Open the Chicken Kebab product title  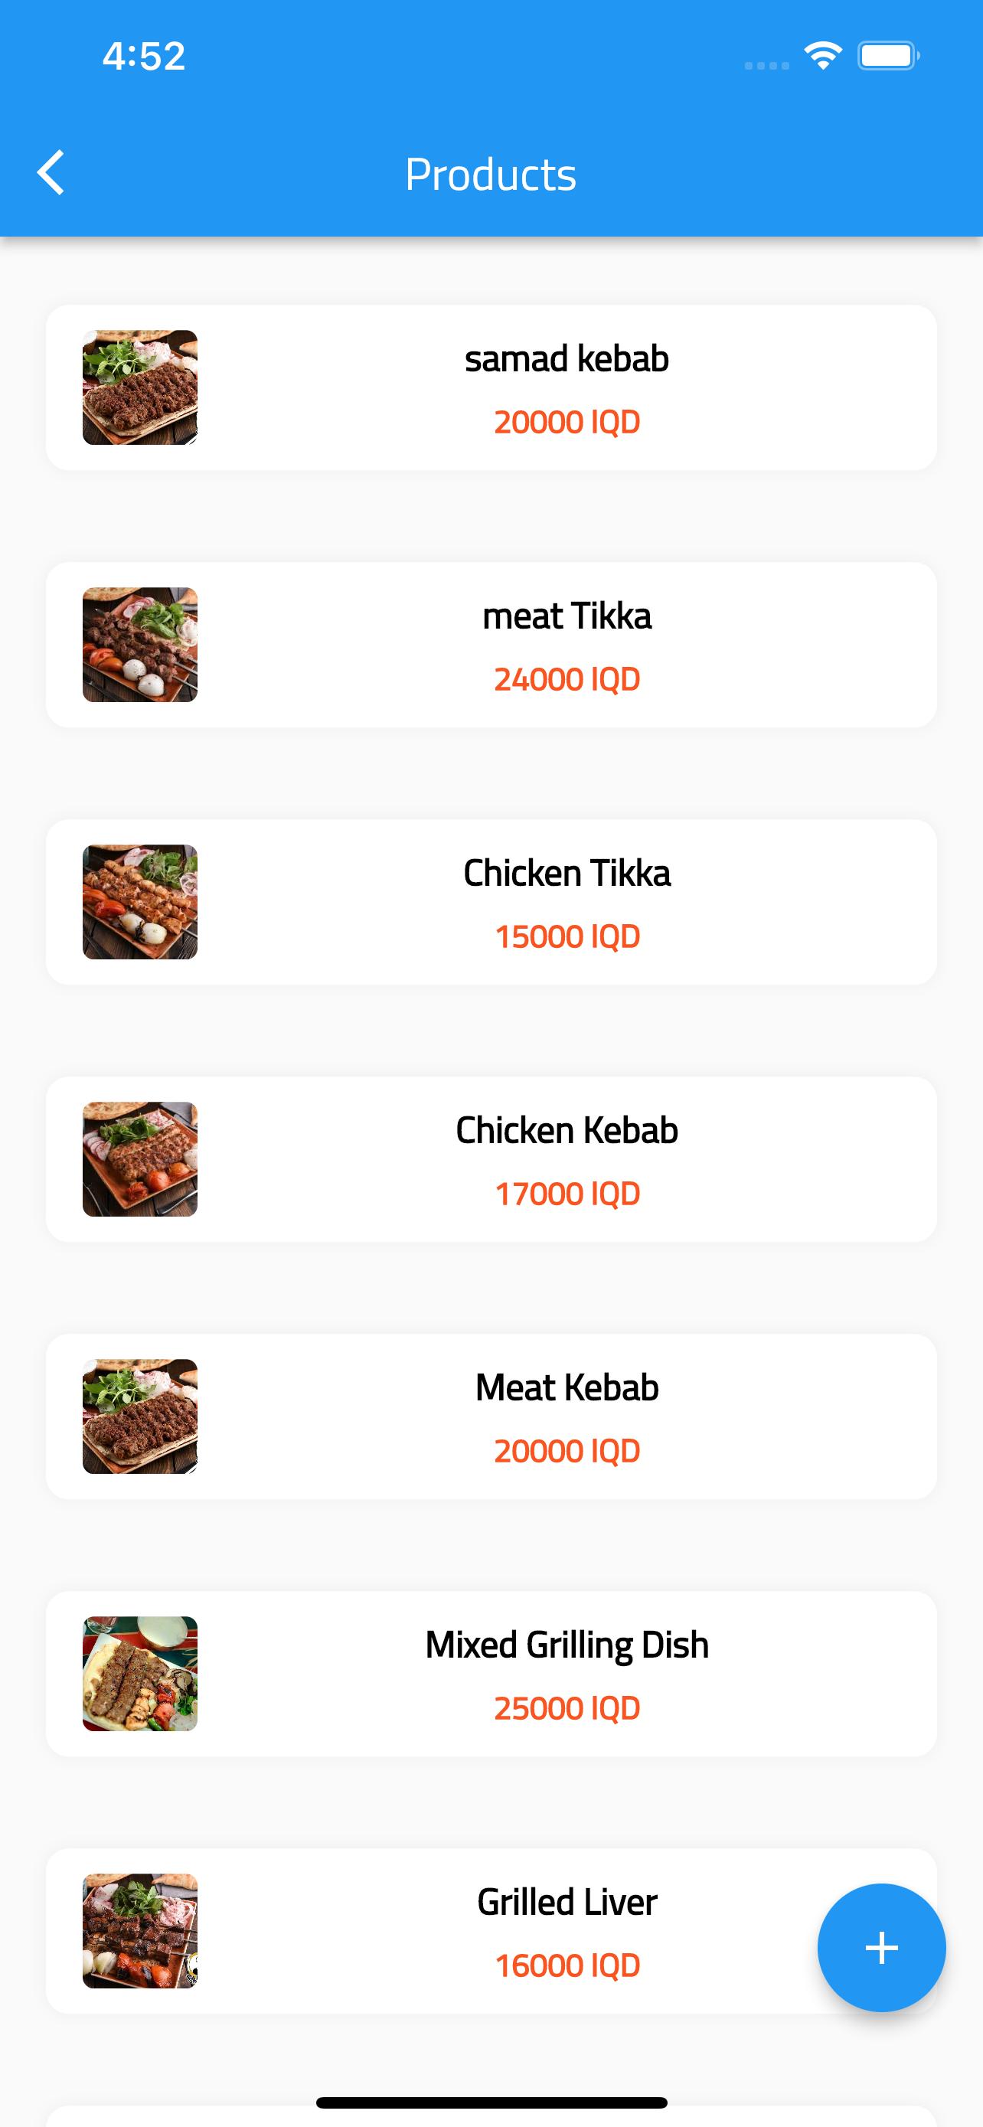coord(567,1130)
